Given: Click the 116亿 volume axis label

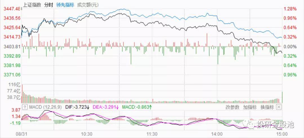Looking at the screenshot, I should (14, 84).
